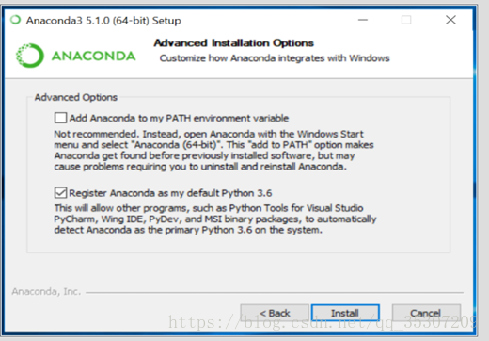
Task: Click the Python Tools for Visual Studio description text
Action: click(x=215, y=219)
